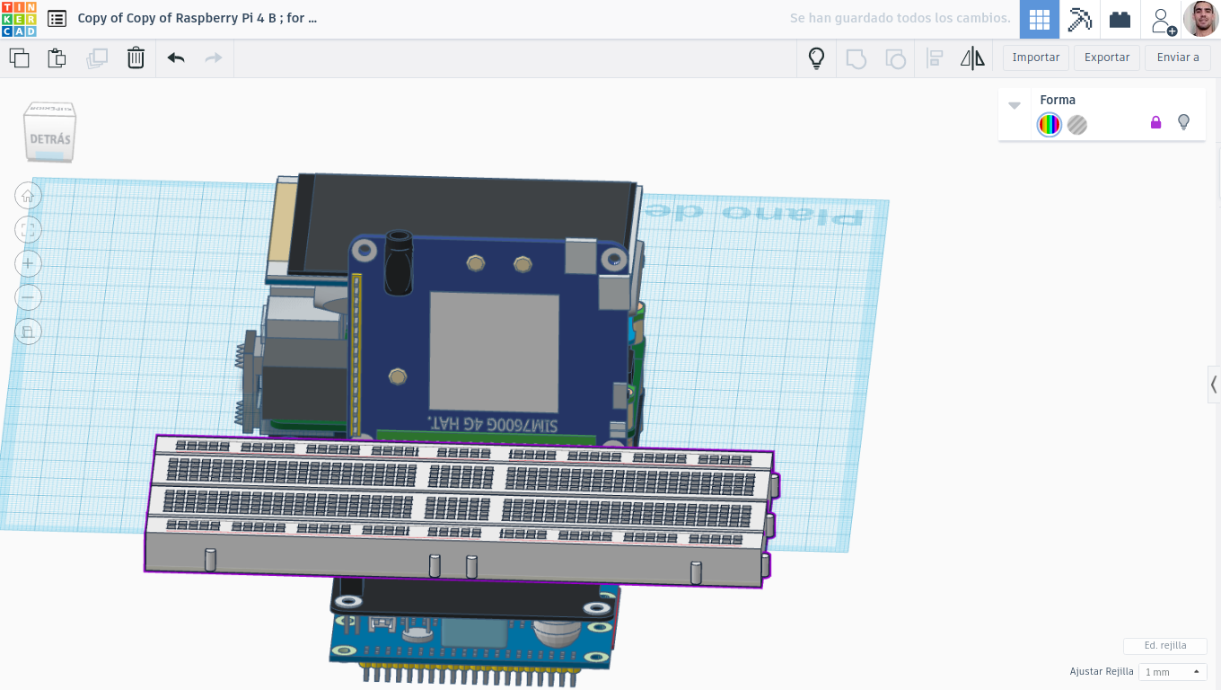Viewport: 1221px width, 690px height.
Task: Click the Exportar button
Action: click(x=1107, y=57)
